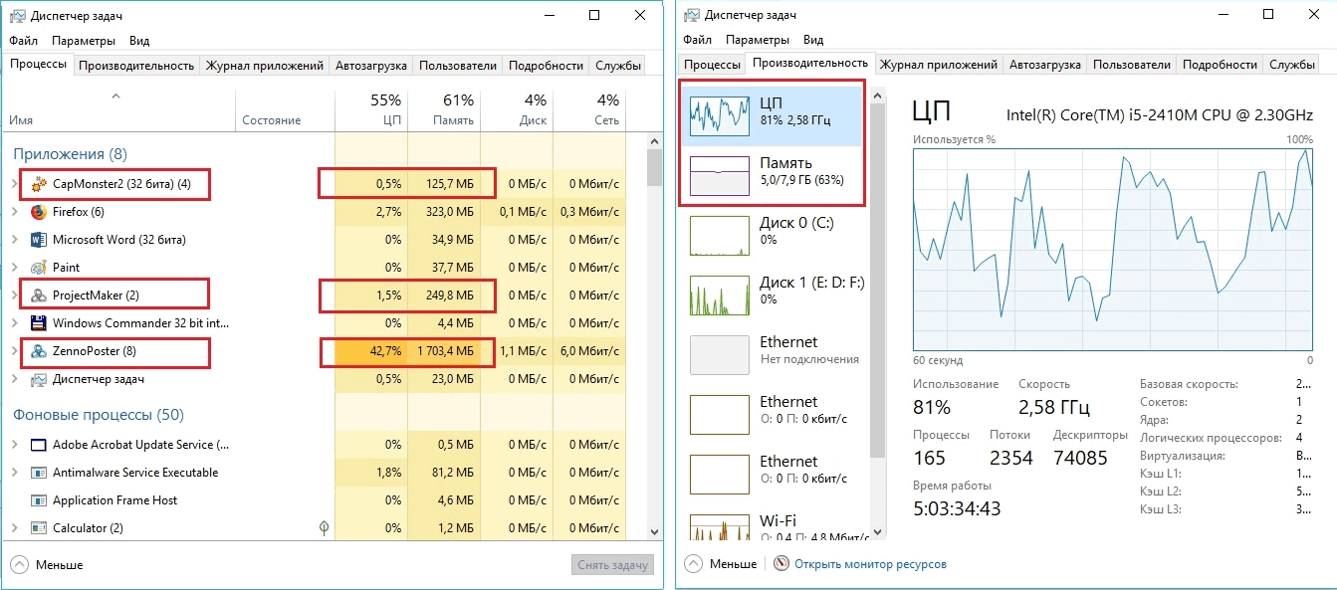Image resolution: width=1337 pixels, height=590 pixels.
Task: Click the Adobe Acrobat Update Service icon
Action: click(x=39, y=445)
